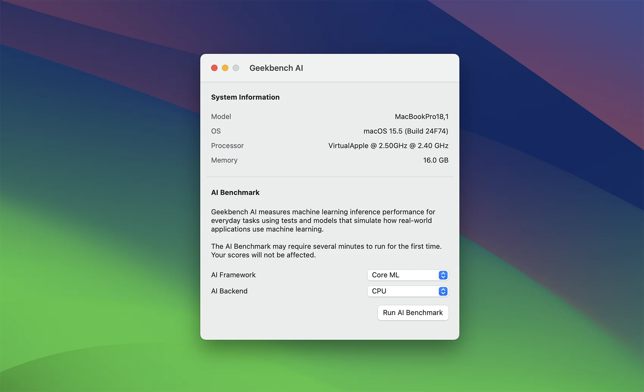Click the paragraph starting 'Geekbench AI measures'
This screenshot has height=392, width=644.
click(323, 220)
